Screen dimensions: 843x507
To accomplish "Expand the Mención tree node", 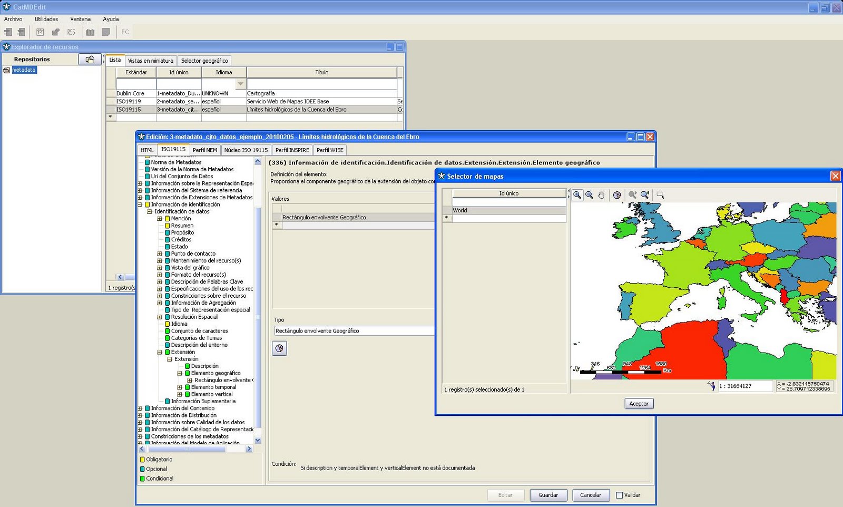I will (159, 219).
